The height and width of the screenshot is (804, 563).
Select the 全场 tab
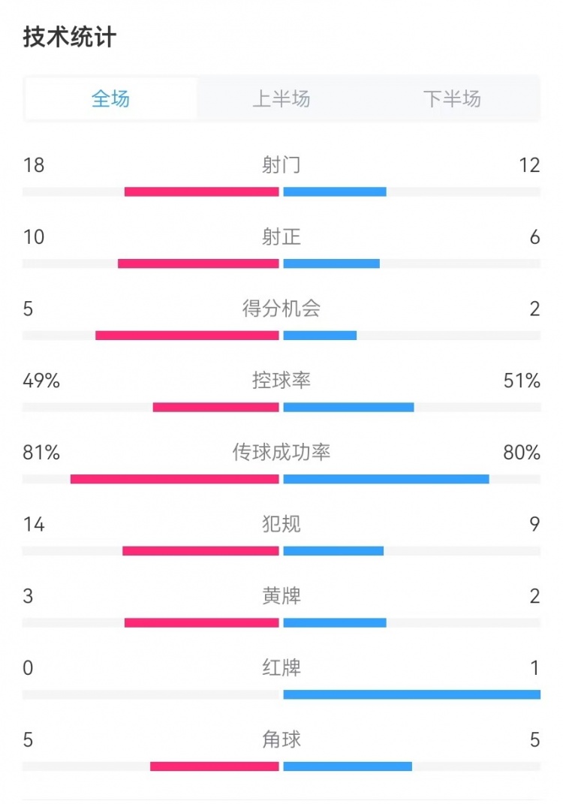click(110, 98)
